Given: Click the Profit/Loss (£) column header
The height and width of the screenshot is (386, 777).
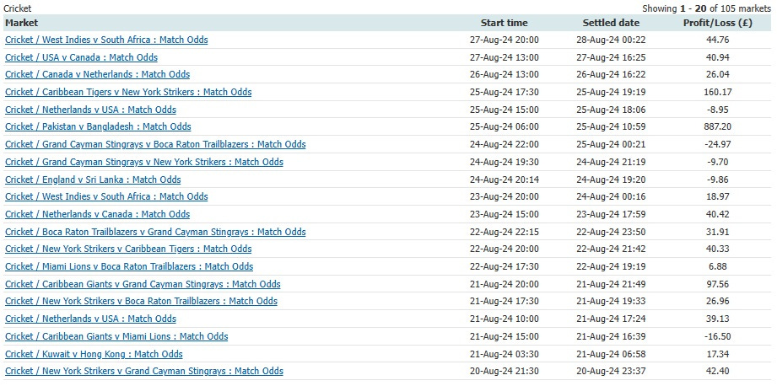Looking at the screenshot, I should tap(718, 23).
